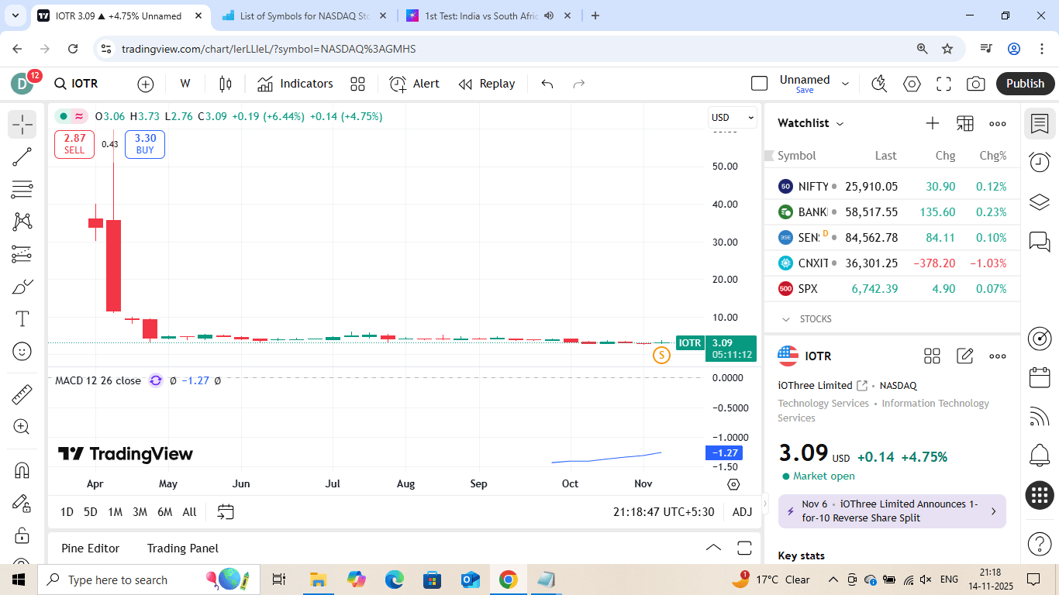Open the Alerts clock panel in right sidebar
Viewport: 1059px width, 595px height.
[1040, 161]
